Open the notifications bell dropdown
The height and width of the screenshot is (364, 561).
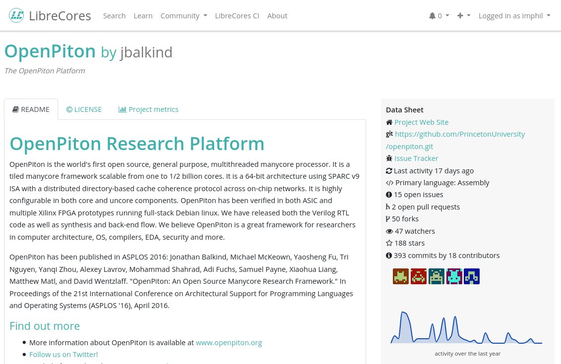438,16
